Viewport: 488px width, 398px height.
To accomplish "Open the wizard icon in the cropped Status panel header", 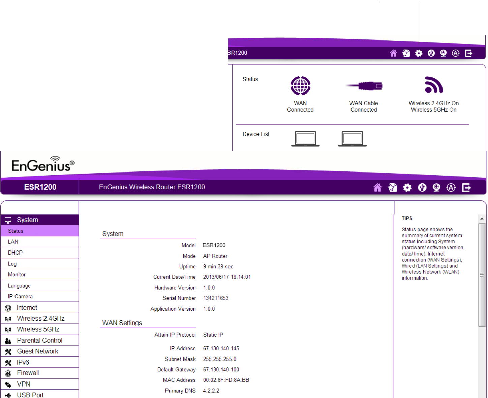I will (x=406, y=53).
